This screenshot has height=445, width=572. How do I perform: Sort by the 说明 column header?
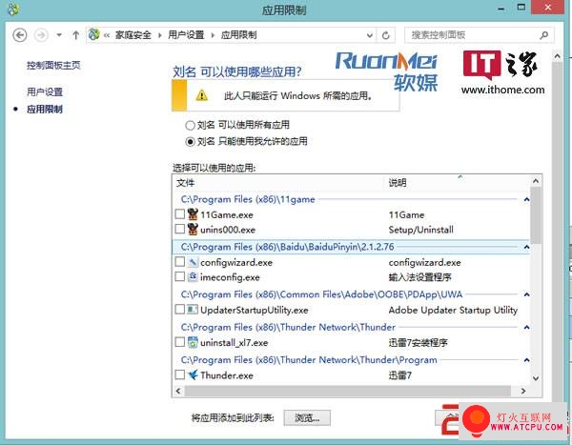458,182
